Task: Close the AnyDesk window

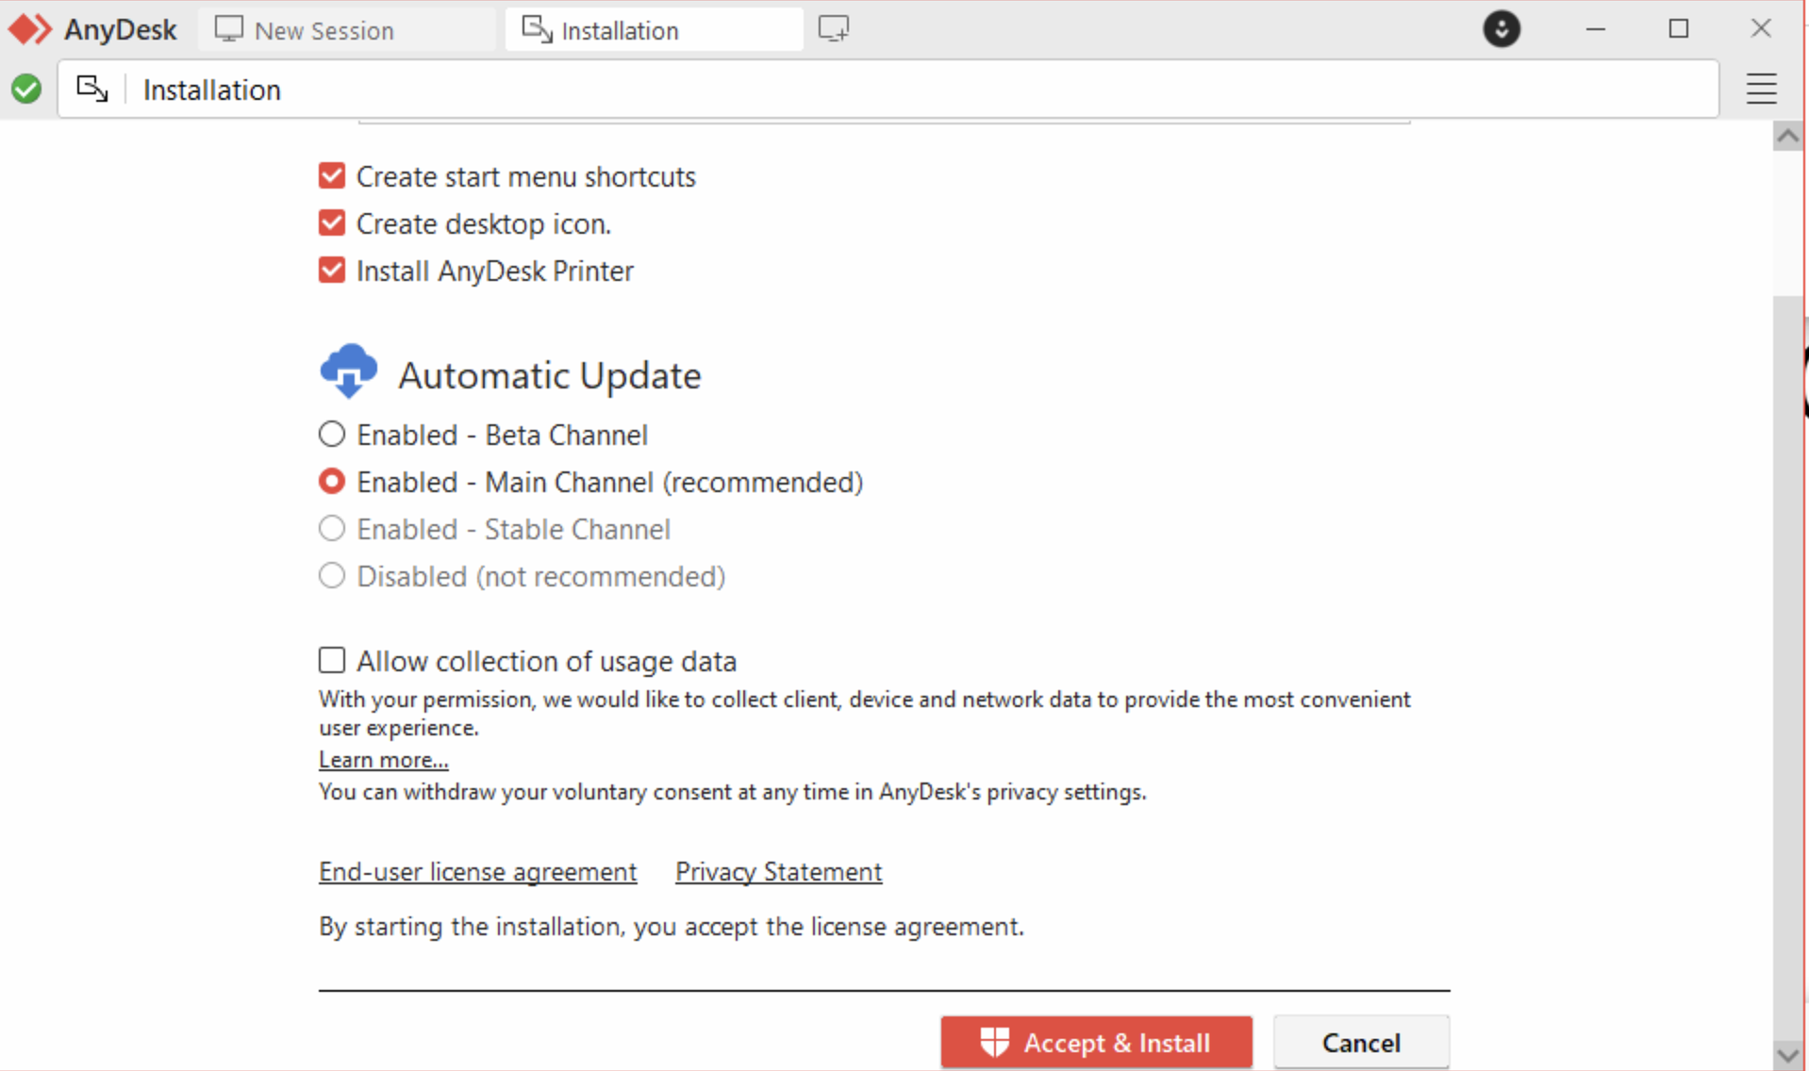Action: (x=1760, y=29)
